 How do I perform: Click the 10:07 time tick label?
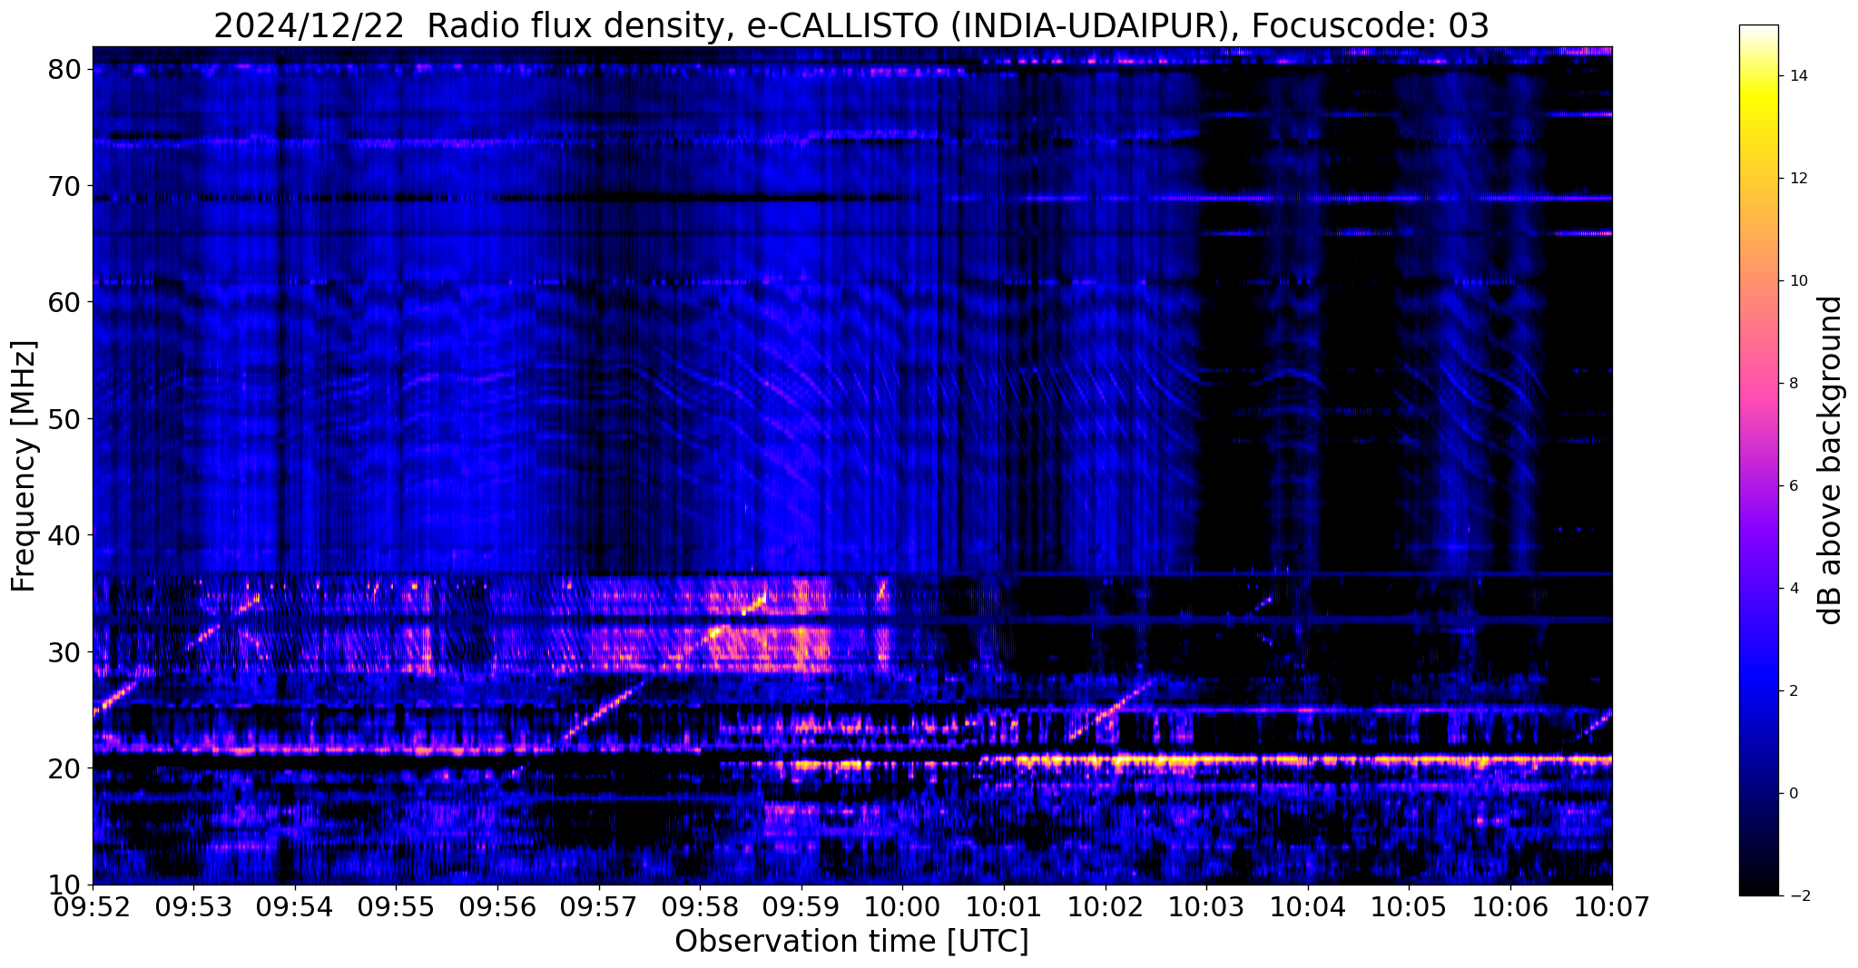coord(1612,907)
